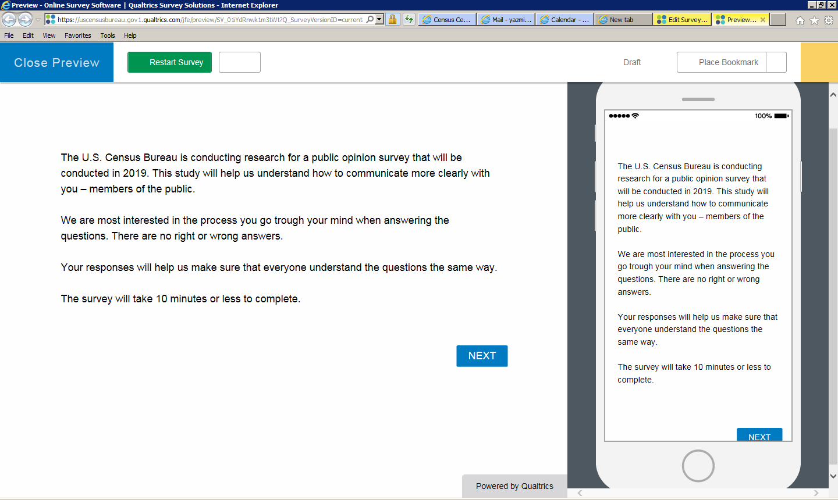This screenshot has height=500, width=838.
Task: Open Favorites star icon
Action: [x=814, y=20]
